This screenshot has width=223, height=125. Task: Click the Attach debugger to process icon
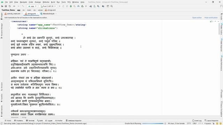(x=82, y=6)
